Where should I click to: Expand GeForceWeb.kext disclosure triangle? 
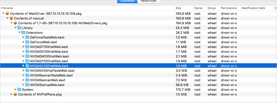click(x=23, y=42)
